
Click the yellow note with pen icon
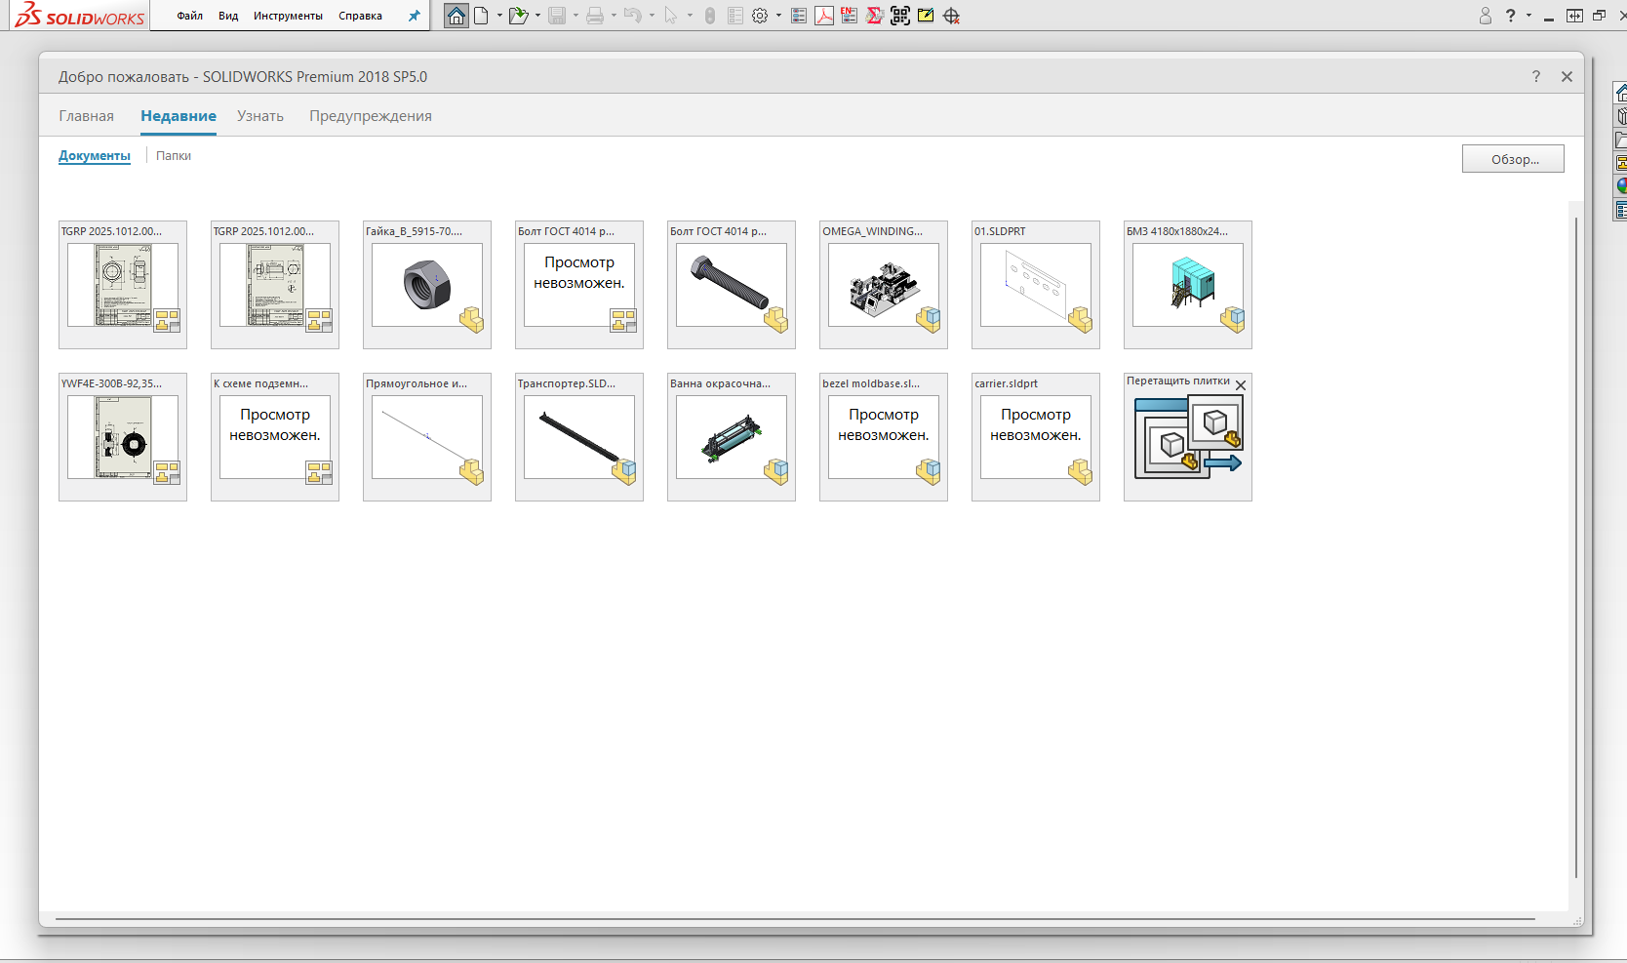click(926, 16)
